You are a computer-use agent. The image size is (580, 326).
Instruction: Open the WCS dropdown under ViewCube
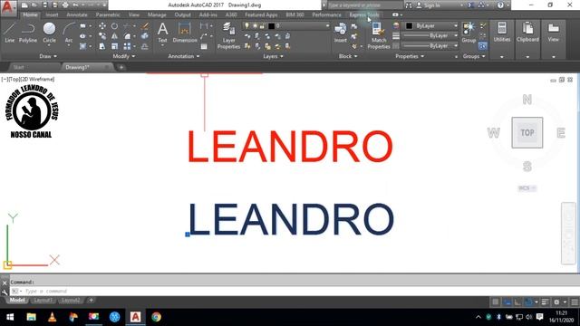click(x=527, y=188)
